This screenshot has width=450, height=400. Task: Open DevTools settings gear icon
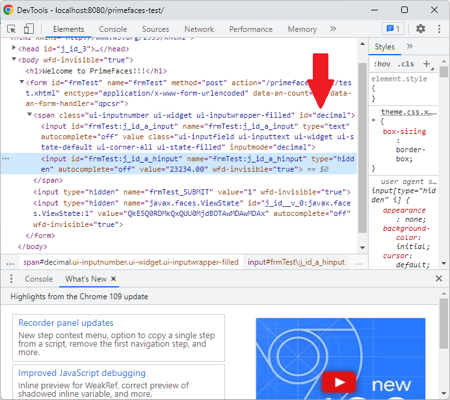[x=421, y=29]
